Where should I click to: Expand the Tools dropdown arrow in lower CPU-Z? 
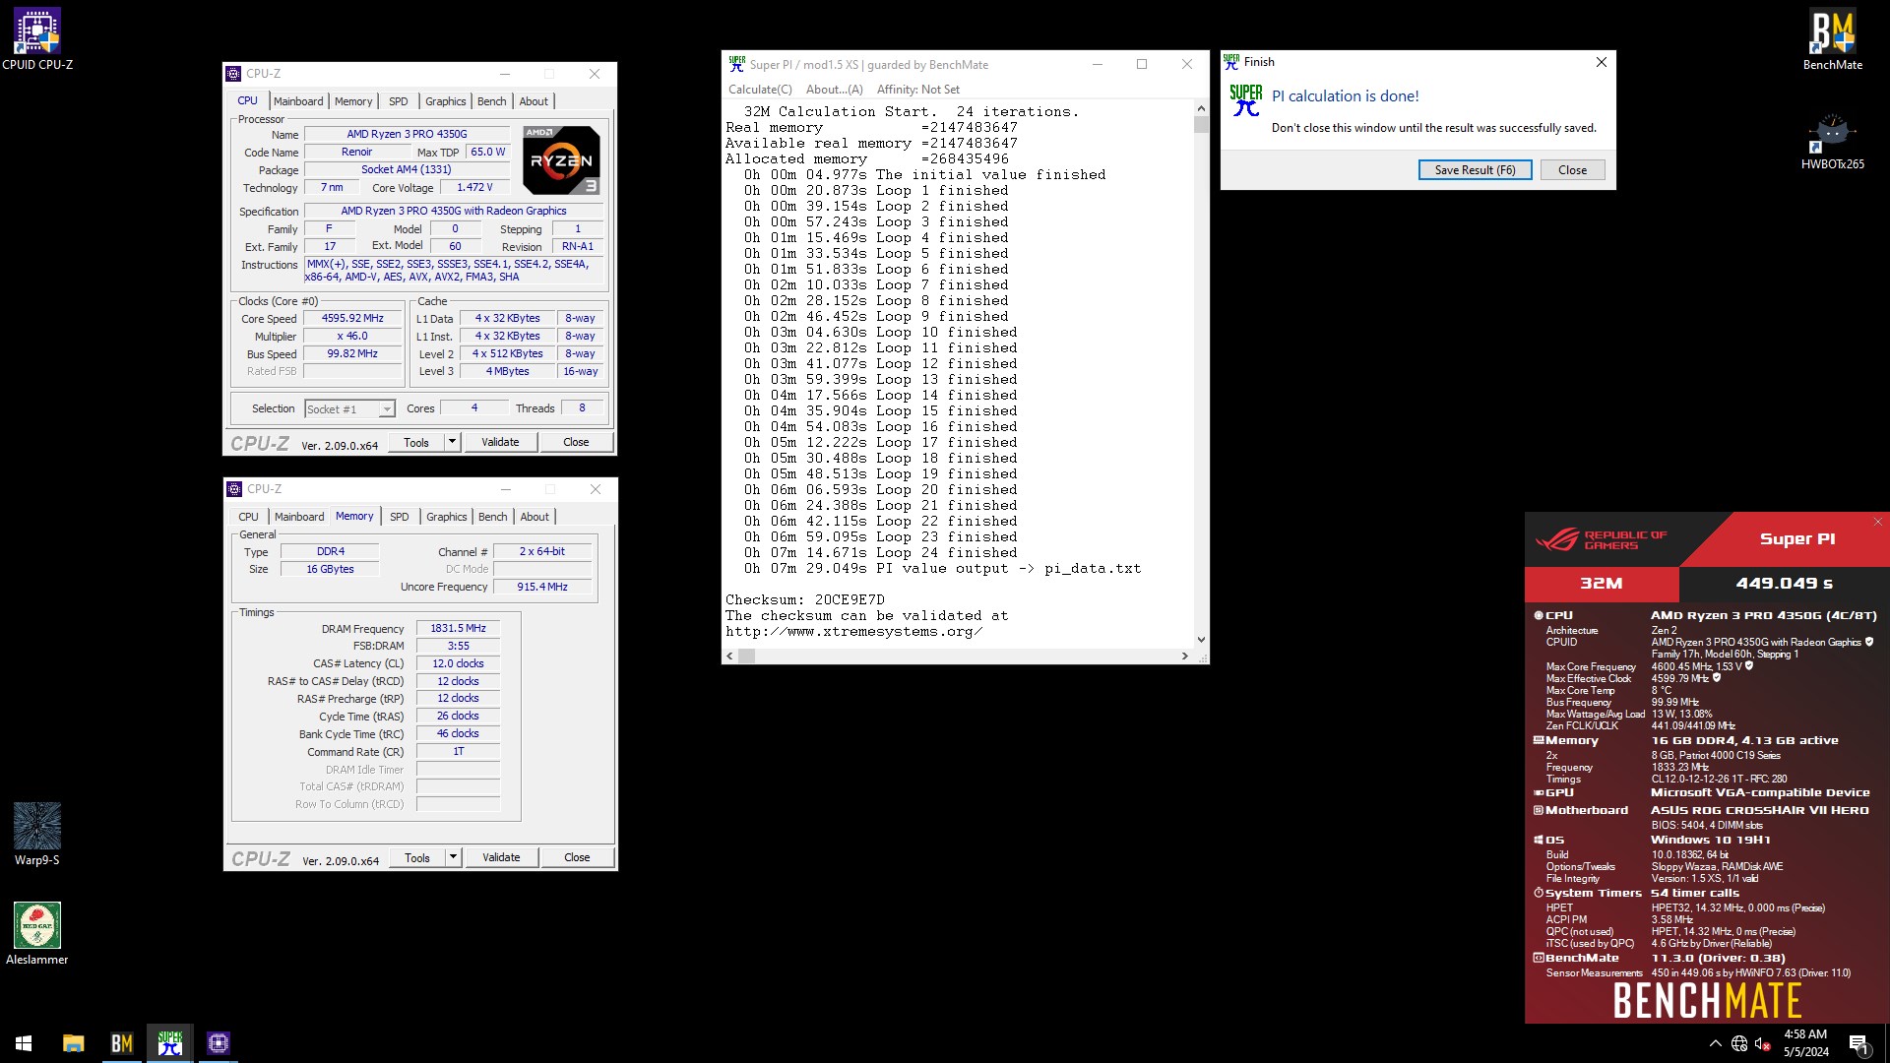453,857
